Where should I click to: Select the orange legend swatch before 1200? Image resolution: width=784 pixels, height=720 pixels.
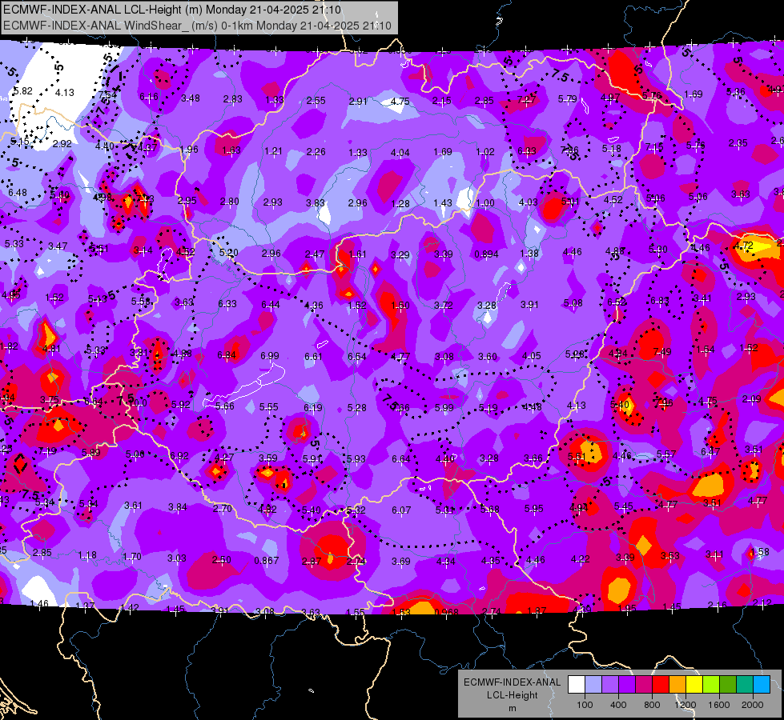tap(677, 685)
